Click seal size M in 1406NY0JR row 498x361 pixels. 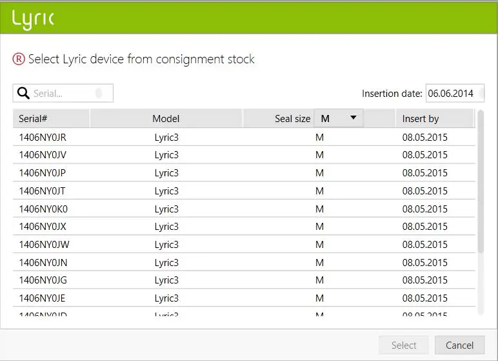pos(319,138)
